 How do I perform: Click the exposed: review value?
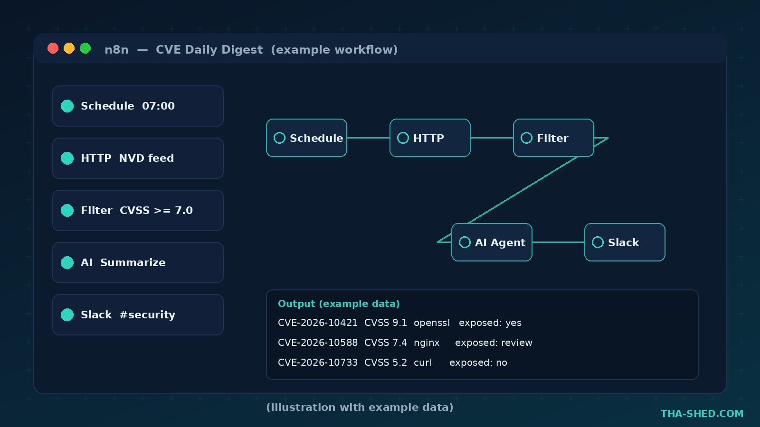[x=494, y=343]
